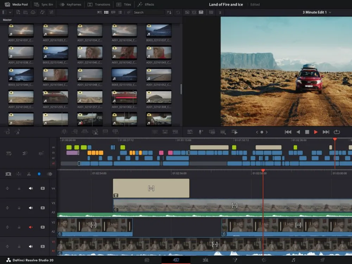This screenshot has width=352, height=264.
Task: Unmute the red muted A2 track speaker
Action: click(31, 227)
